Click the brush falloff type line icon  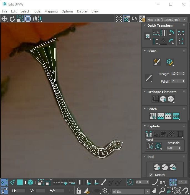(x=149, y=78)
